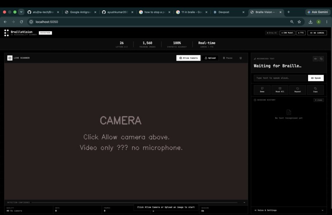The height and width of the screenshot is (215, 332).
Task: Click the detection confidence bar
Action: click(x=134, y=202)
